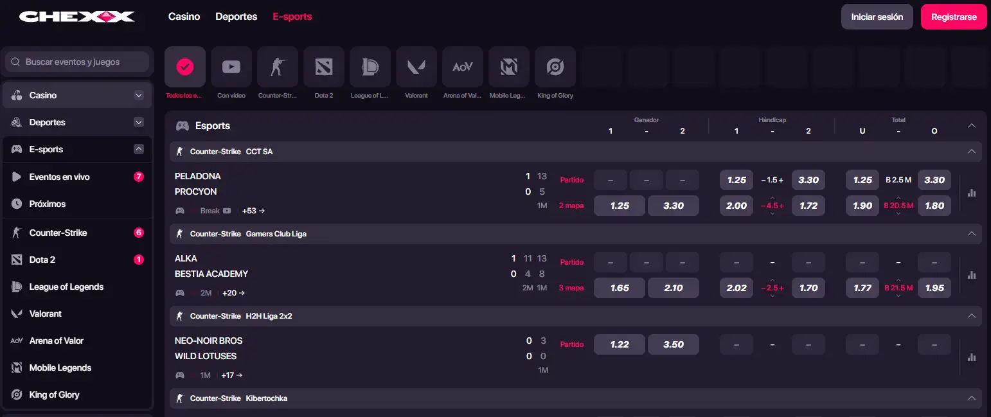
Task: Bet on NEO-NOIR BROS odds 1.22
Action: point(620,344)
